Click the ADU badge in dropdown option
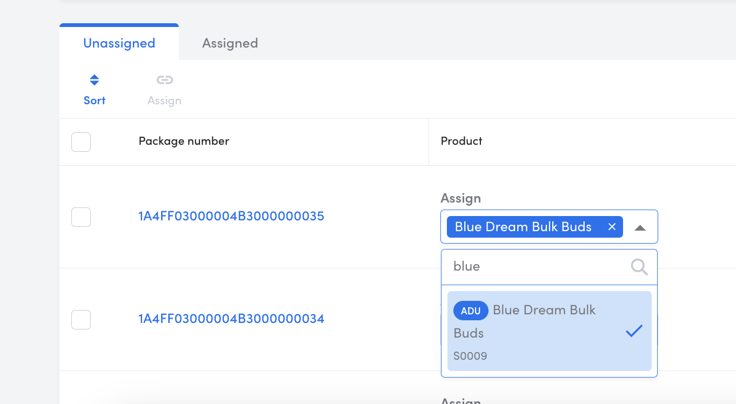 tap(471, 311)
